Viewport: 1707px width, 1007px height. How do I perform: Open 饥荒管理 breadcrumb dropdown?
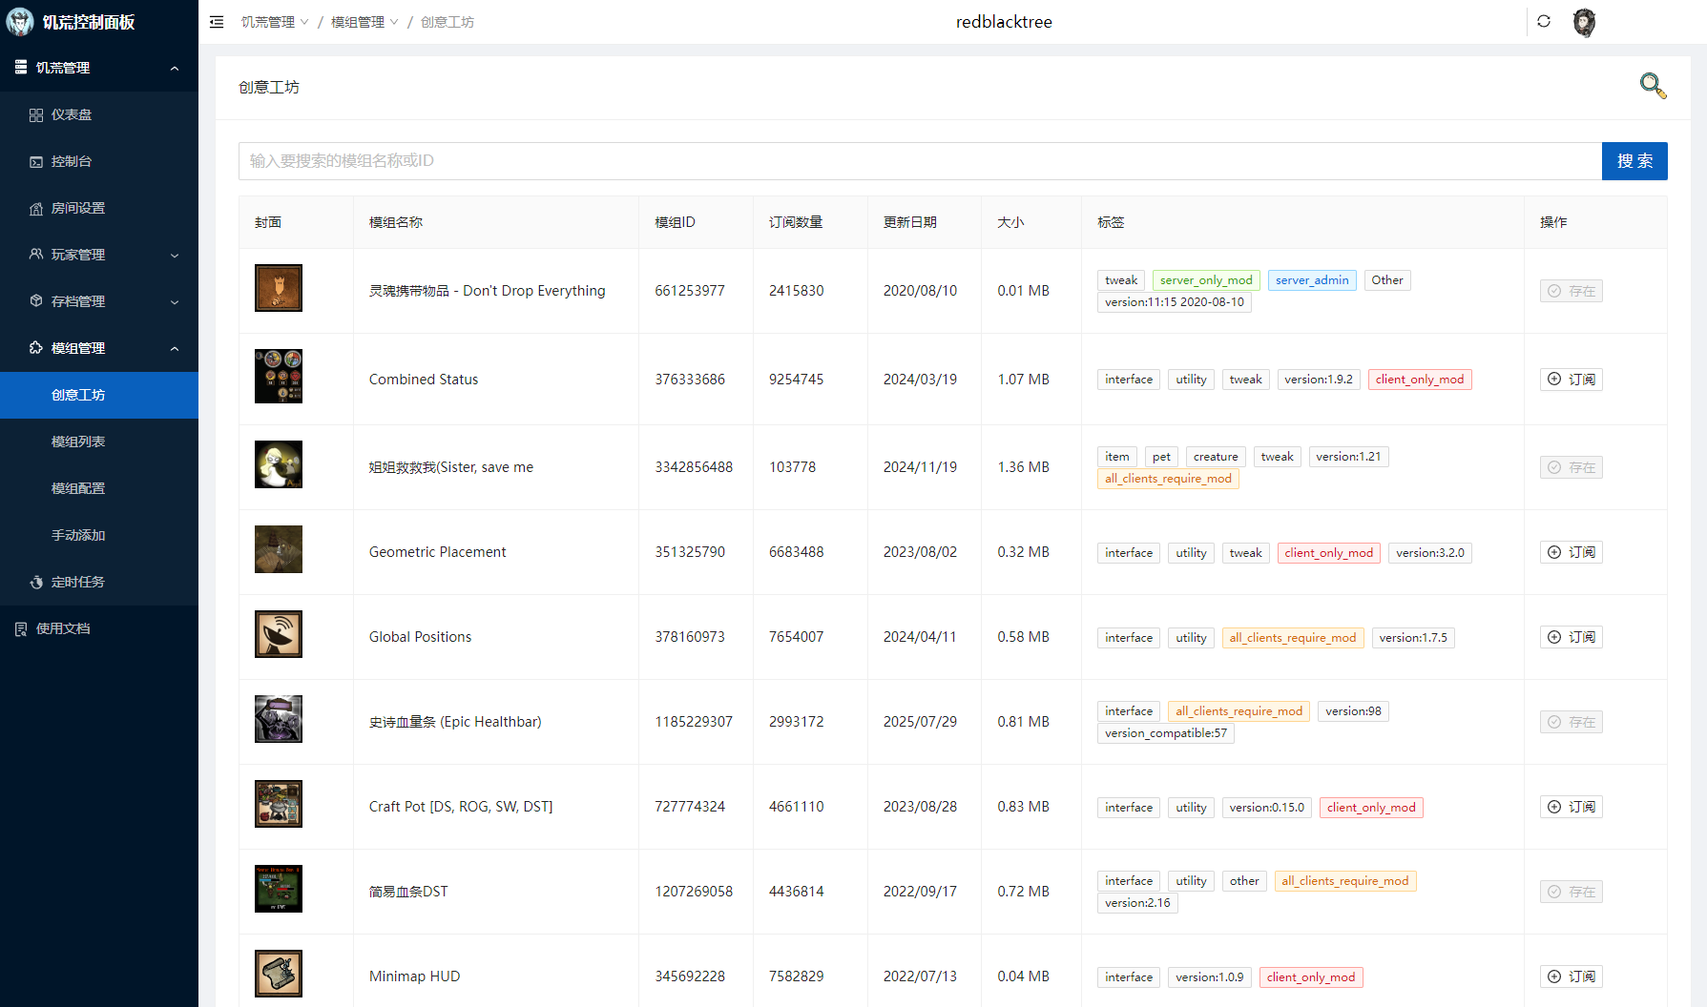(x=275, y=22)
